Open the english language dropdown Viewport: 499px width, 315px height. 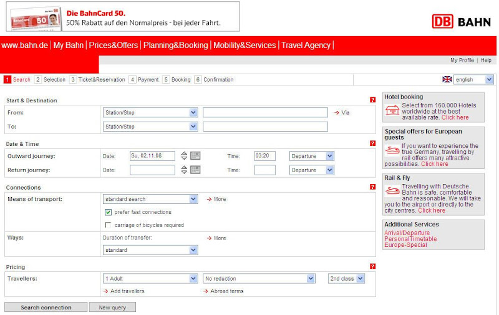click(473, 79)
